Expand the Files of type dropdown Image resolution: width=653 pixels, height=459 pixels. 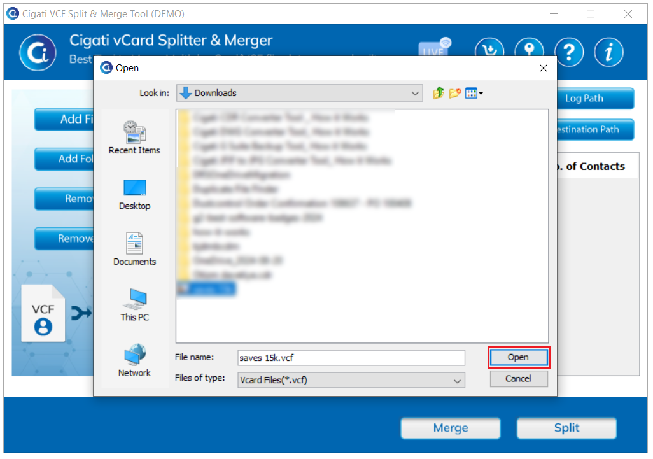[351, 380]
